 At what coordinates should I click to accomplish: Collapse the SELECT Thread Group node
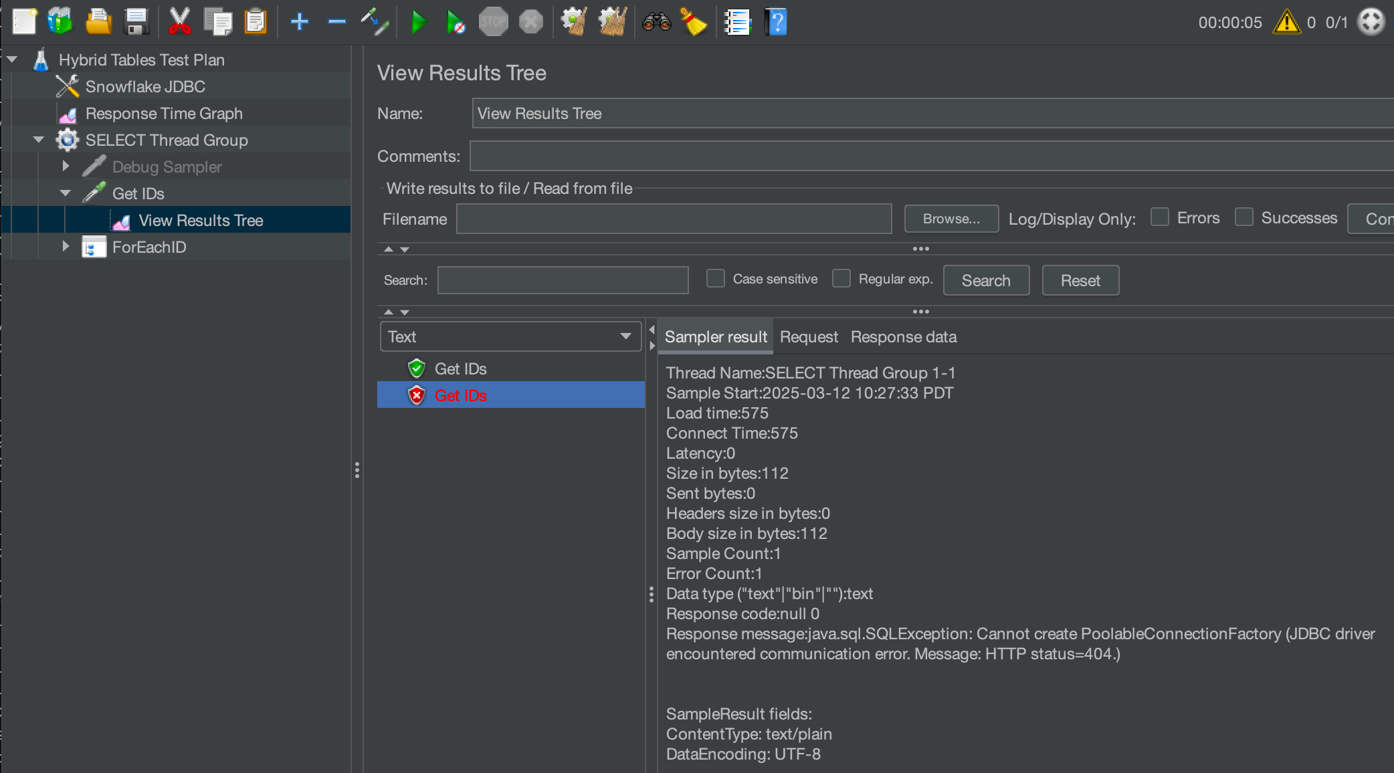[39, 140]
